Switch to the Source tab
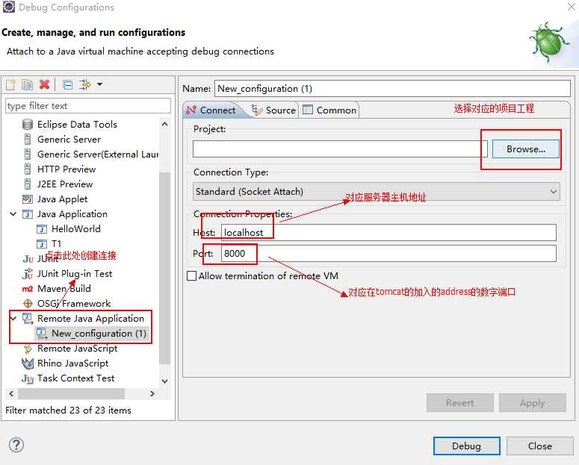Image resolution: width=579 pixels, height=465 pixels. coord(273,110)
